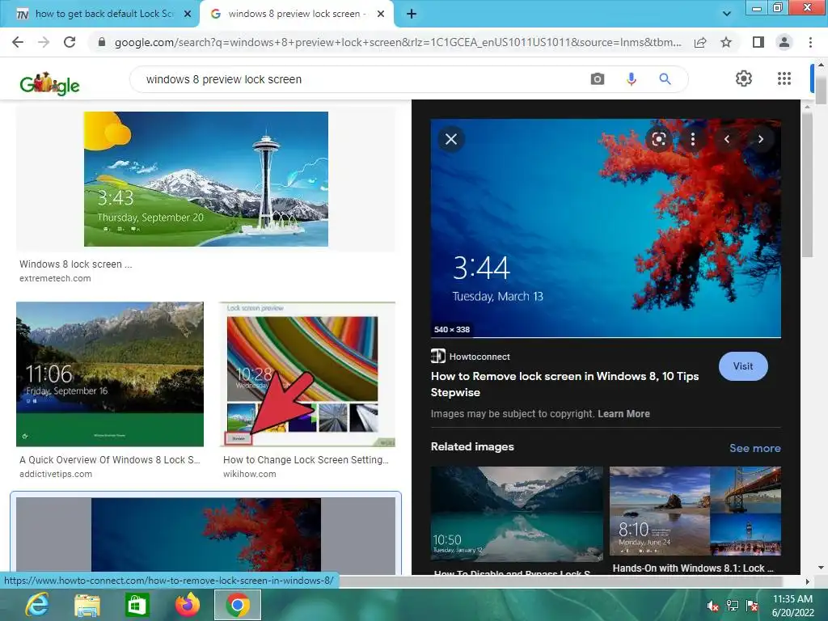The width and height of the screenshot is (828, 621).
Task: Click the preview panel vertical scrollbar
Action: [808, 185]
